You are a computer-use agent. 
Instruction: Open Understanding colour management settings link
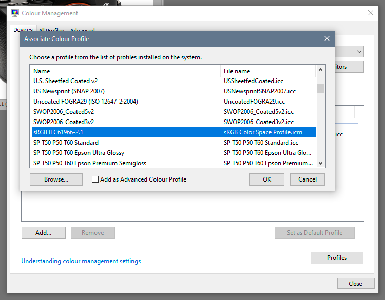[x=81, y=261]
